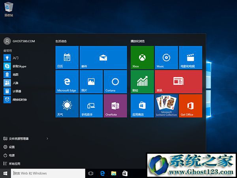Launch Edge from the taskbar
This screenshot has height=178, width=237.
(102, 173)
